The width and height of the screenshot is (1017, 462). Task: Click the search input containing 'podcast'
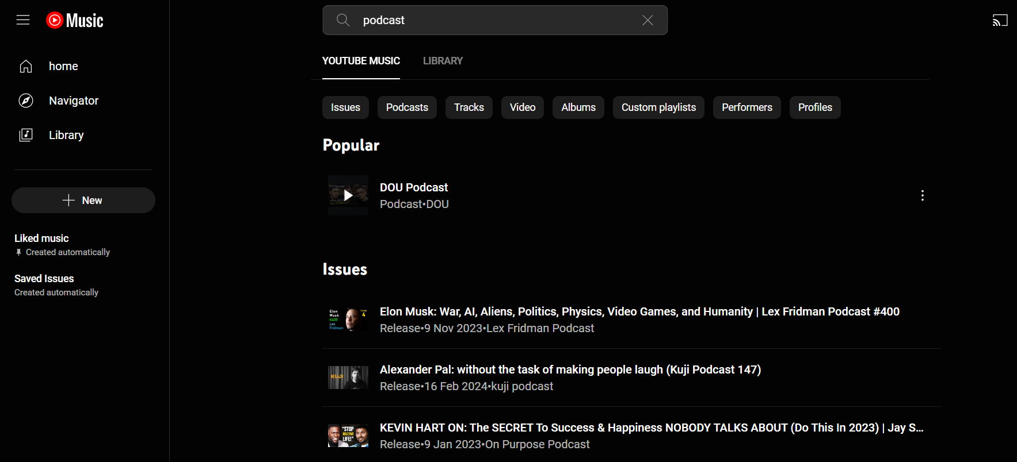pyautogui.click(x=495, y=20)
